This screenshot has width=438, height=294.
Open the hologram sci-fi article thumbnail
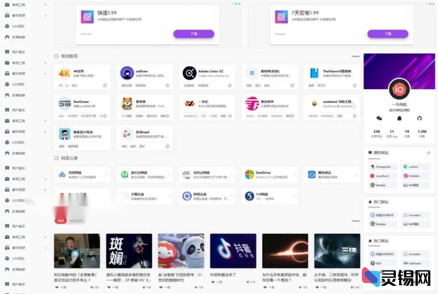pyautogui.click(x=77, y=251)
